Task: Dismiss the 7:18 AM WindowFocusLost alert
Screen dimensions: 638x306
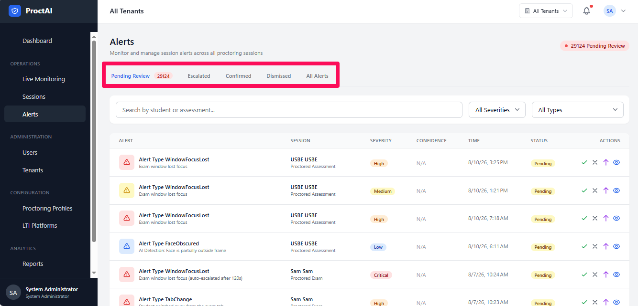Action: pyautogui.click(x=595, y=218)
